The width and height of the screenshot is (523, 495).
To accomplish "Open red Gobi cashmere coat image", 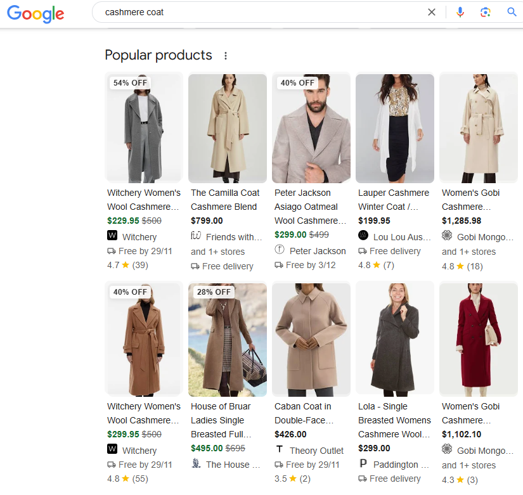I will 479,340.
